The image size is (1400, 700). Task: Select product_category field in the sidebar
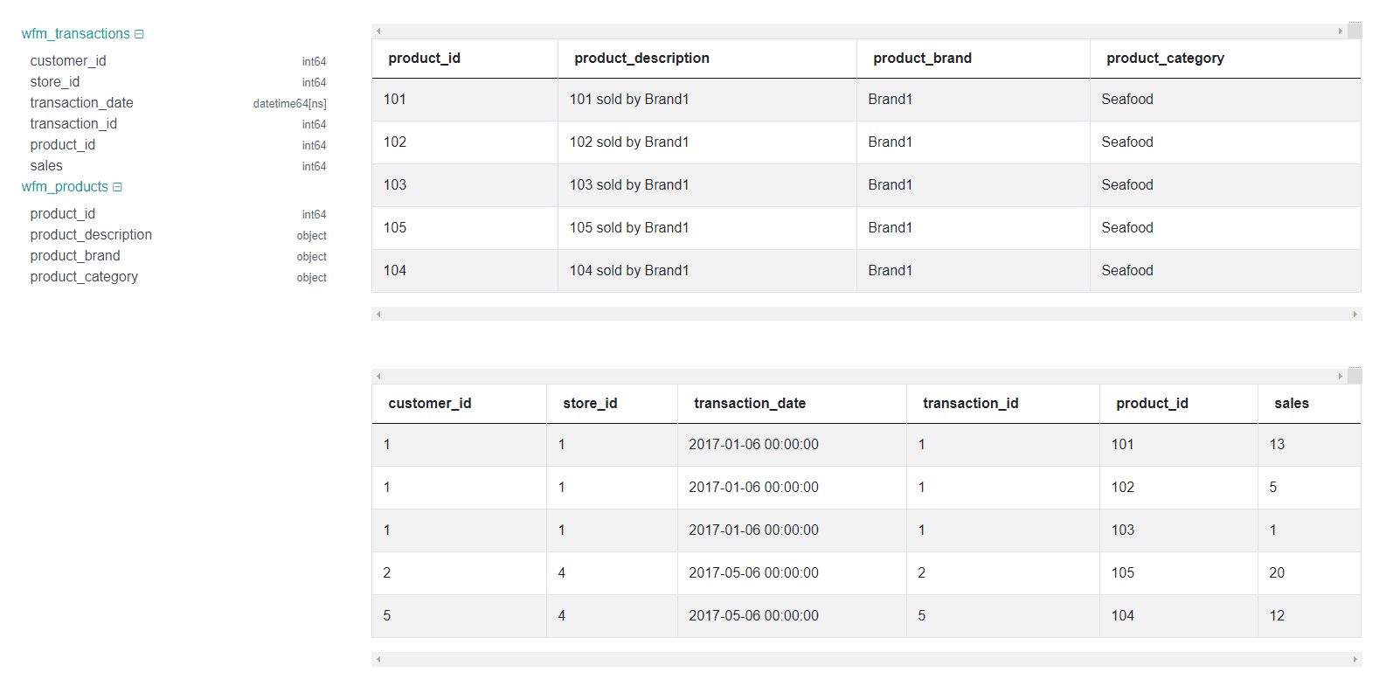tap(84, 277)
